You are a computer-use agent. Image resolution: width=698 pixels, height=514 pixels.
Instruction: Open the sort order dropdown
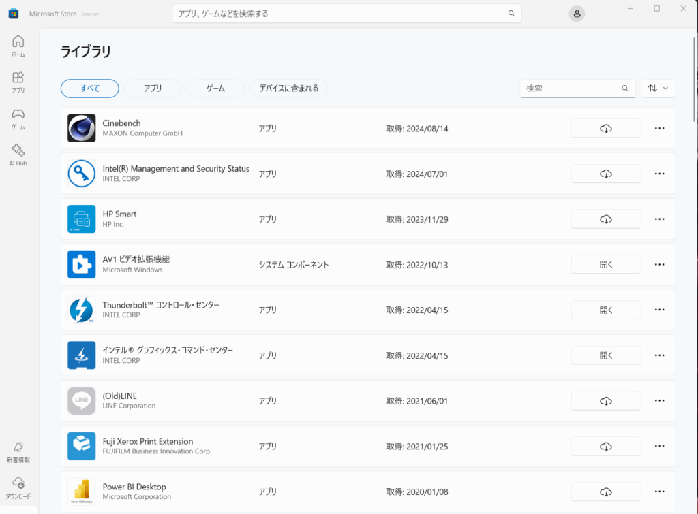[658, 89]
